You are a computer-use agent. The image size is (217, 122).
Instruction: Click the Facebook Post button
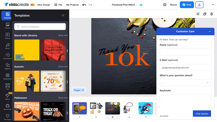tap(187, 5)
